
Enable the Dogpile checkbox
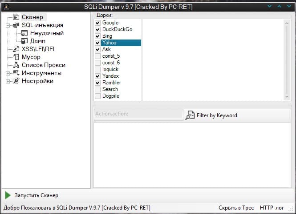[97, 96]
